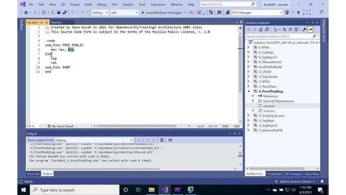The image size is (346, 195).
Task: Toggle Preview Selected Items button
Action: pyautogui.click(x=310, y=29)
